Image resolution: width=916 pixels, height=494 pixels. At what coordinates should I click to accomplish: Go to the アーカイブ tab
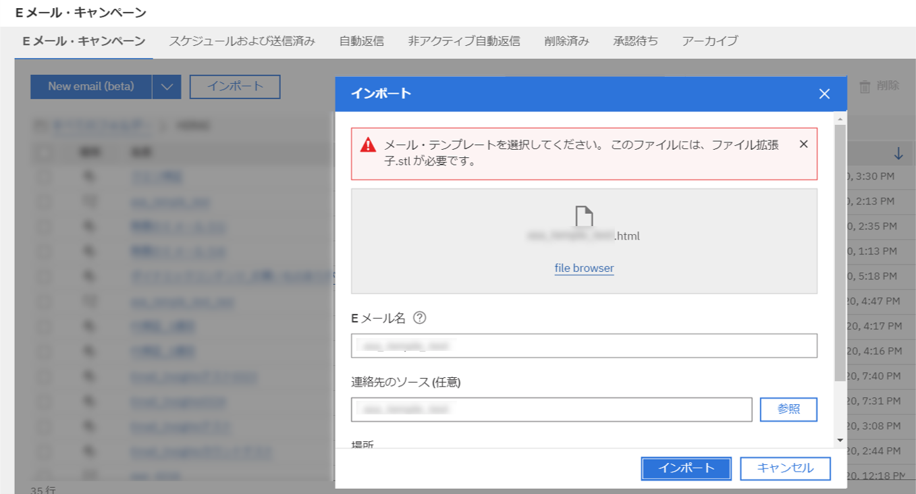(x=709, y=41)
